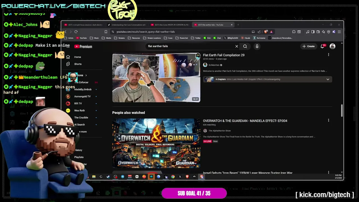Open Playlists in YouTube sidebar
Image resolution: width=359 pixels, height=202 pixels.
pyautogui.click(x=79, y=157)
